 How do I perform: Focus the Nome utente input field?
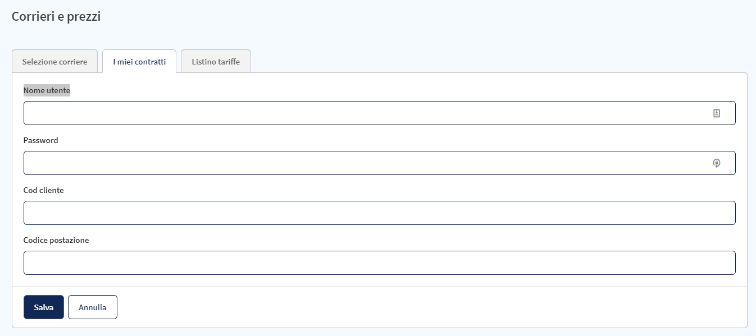380,113
